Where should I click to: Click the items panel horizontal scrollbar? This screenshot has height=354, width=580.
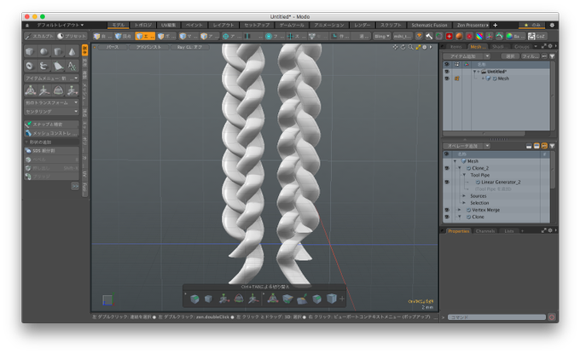tap(484, 133)
